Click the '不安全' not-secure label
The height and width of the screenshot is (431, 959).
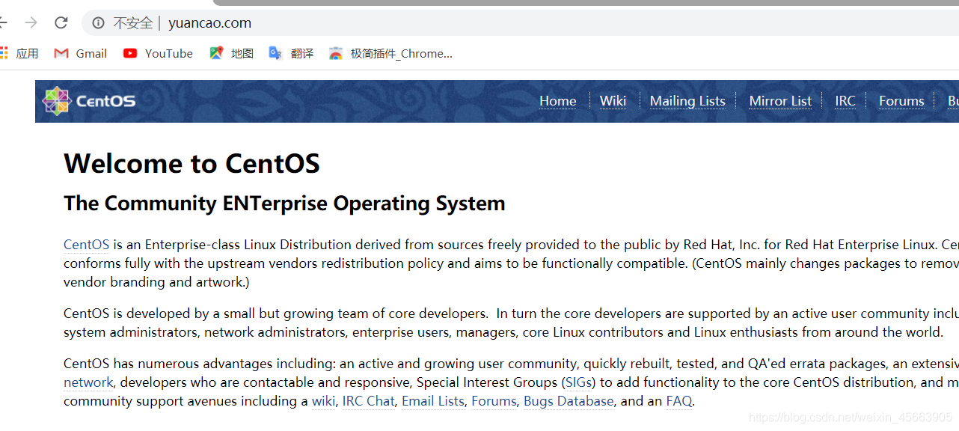pyautogui.click(x=132, y=23)
